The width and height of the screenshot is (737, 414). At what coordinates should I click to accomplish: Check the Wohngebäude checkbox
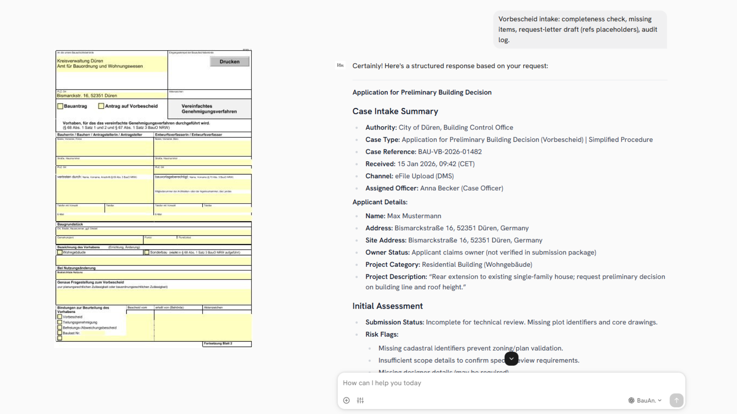point(60,252)
